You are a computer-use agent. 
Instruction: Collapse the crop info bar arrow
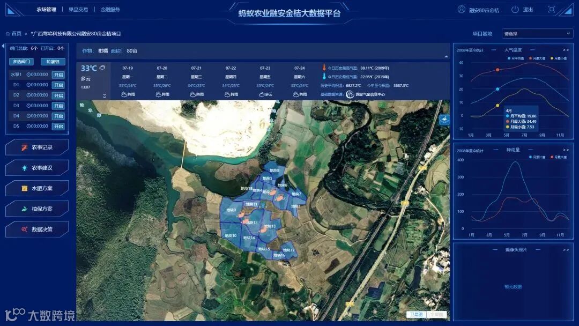[446, 56]
